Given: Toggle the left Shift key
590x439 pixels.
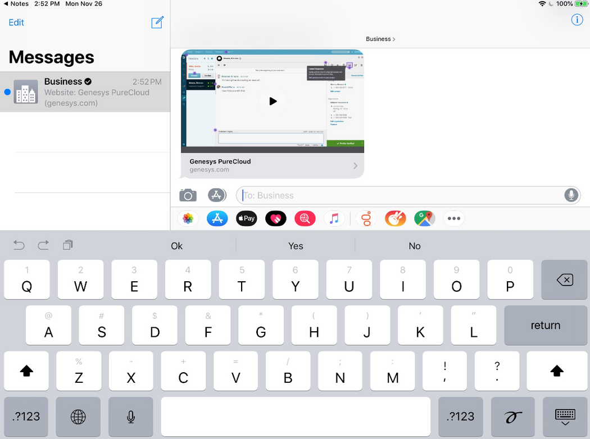Looking at the screenshot, I should click(x=26, y=371).
